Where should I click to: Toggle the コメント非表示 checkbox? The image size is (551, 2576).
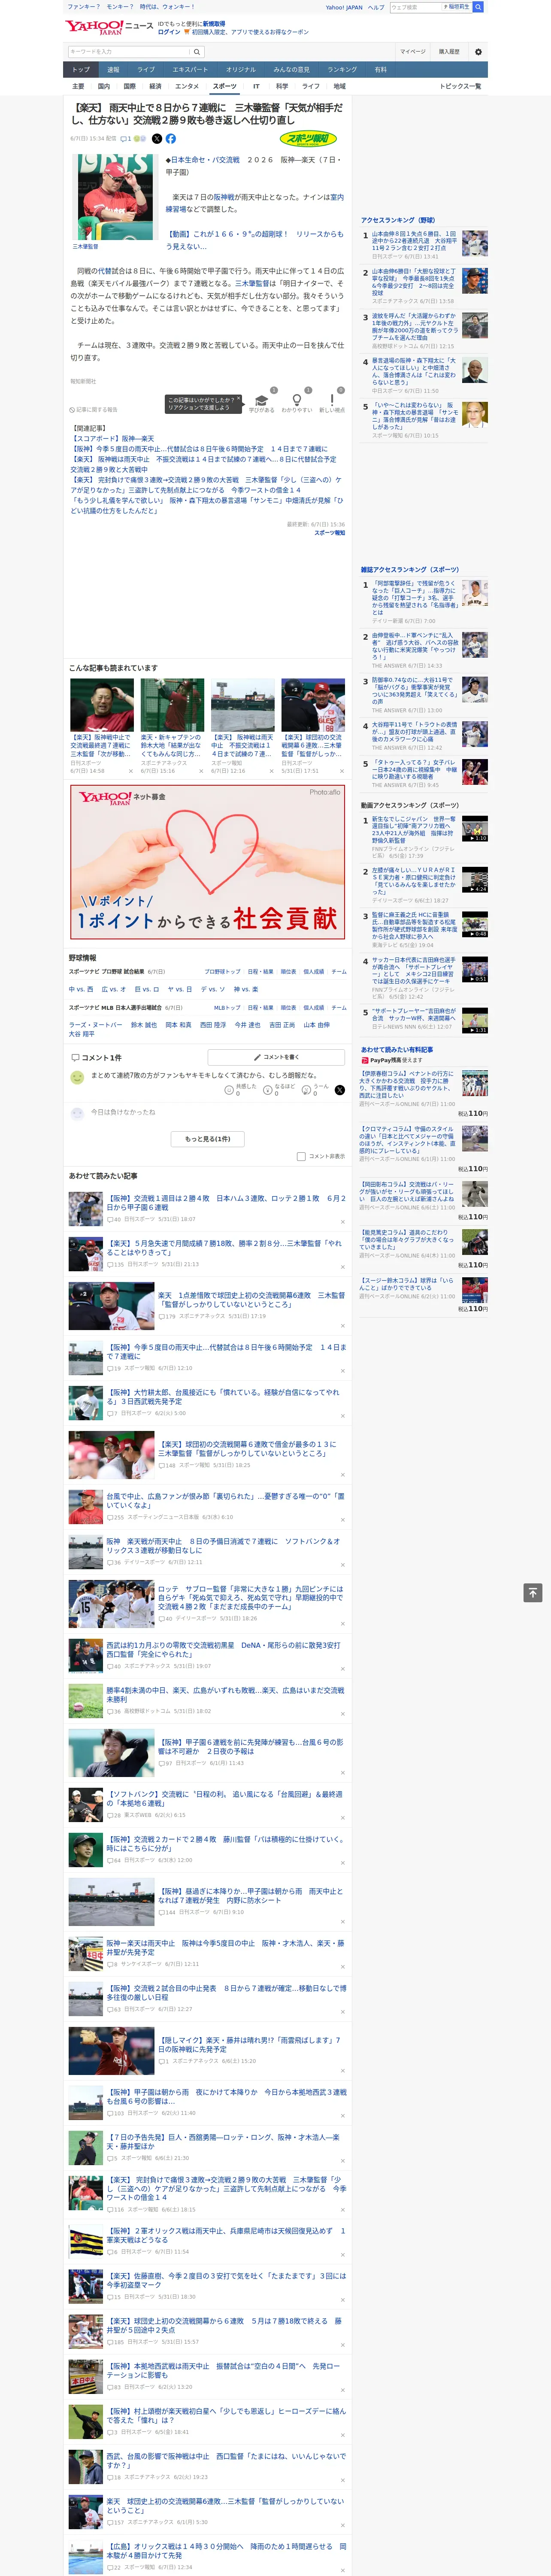(301, 1156)
